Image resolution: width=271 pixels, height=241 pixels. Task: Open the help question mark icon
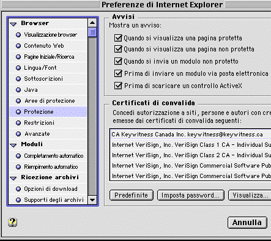[x=12, y=222]
